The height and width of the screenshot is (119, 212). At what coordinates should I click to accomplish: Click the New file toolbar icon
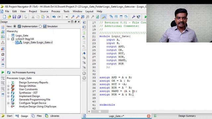tap(4, 17)
